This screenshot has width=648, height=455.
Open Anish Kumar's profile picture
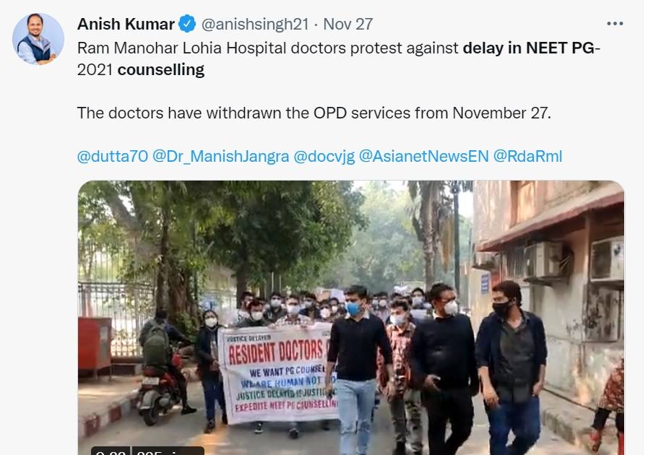[x=38, y=39]
